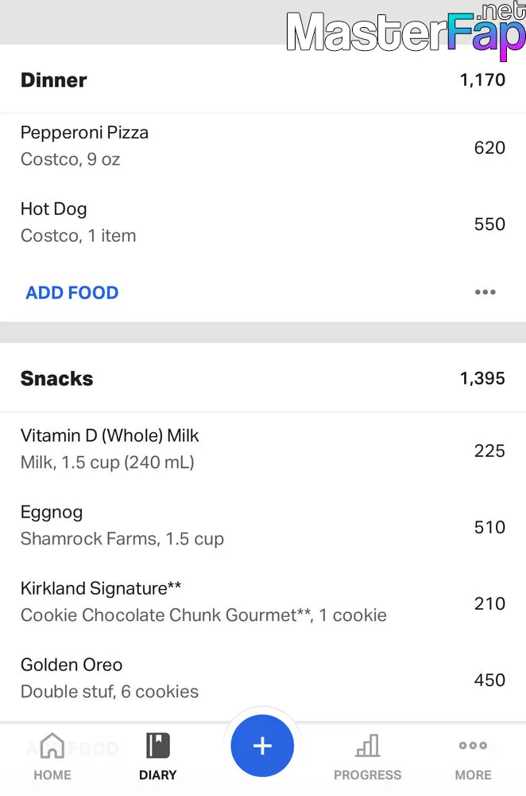
Task: Open the Progress bar chart icon
Action: (367, 745)
